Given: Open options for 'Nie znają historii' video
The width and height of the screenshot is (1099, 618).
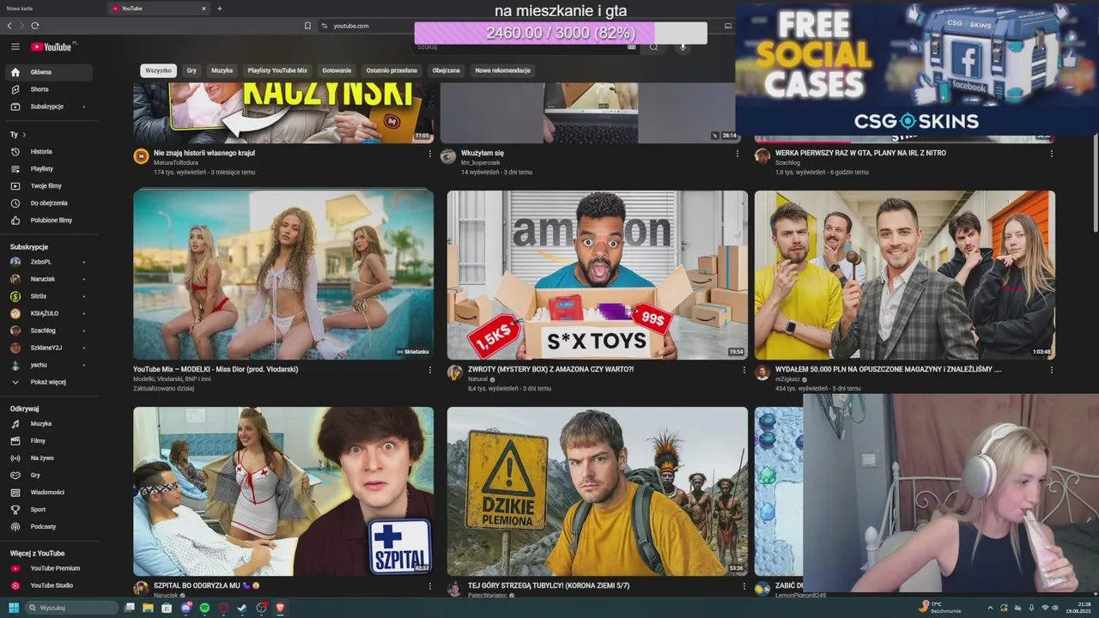Looking at the screenshot, I should [x=430, y=154].
